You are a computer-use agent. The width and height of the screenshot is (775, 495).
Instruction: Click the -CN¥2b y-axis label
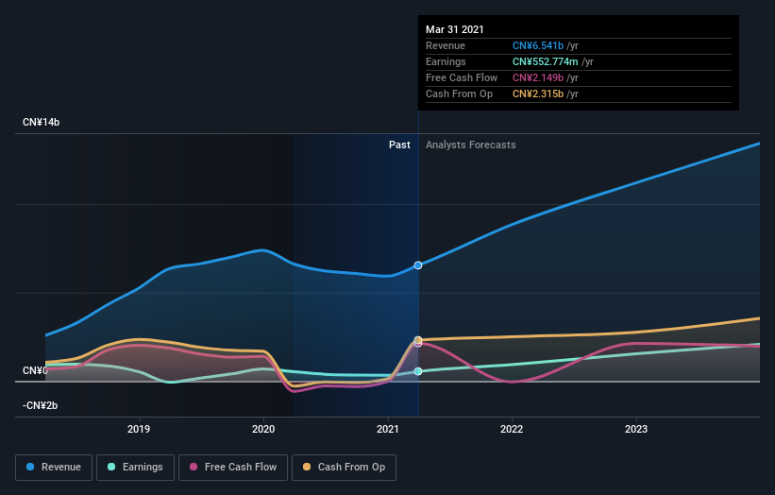tap(40, 405)
